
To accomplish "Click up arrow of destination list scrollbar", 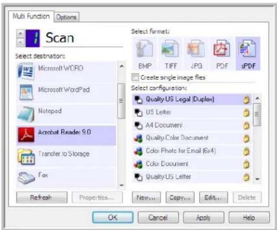I will tap(122, 67).
